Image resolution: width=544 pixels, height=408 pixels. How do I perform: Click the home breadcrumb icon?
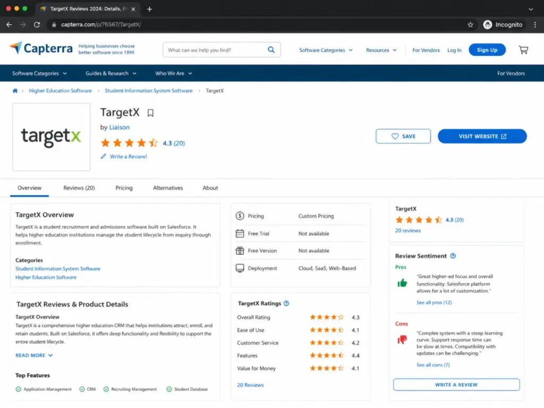tap(15, 90)
